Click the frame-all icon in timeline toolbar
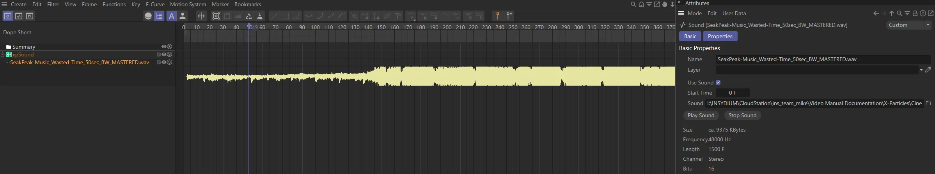Viewport: 935px width, 174px height. coord(216,16)
